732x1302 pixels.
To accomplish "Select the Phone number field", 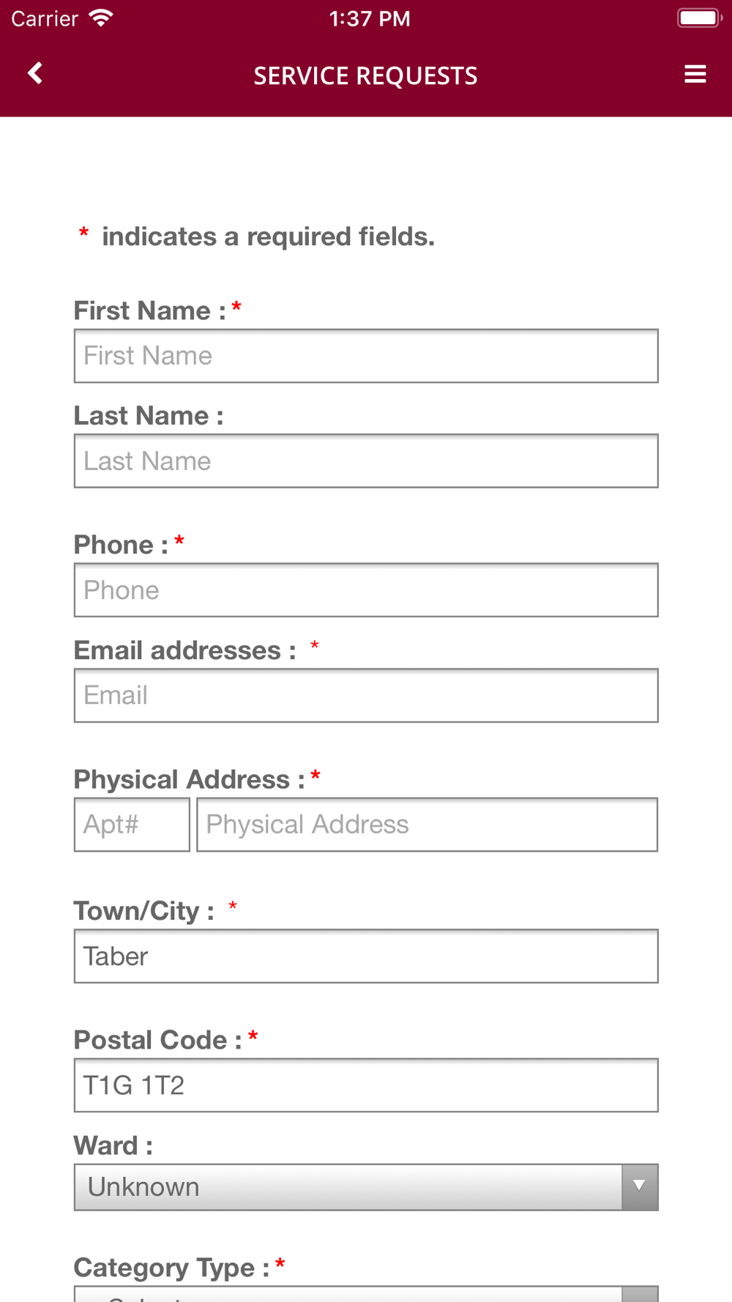I will point(366,590).
